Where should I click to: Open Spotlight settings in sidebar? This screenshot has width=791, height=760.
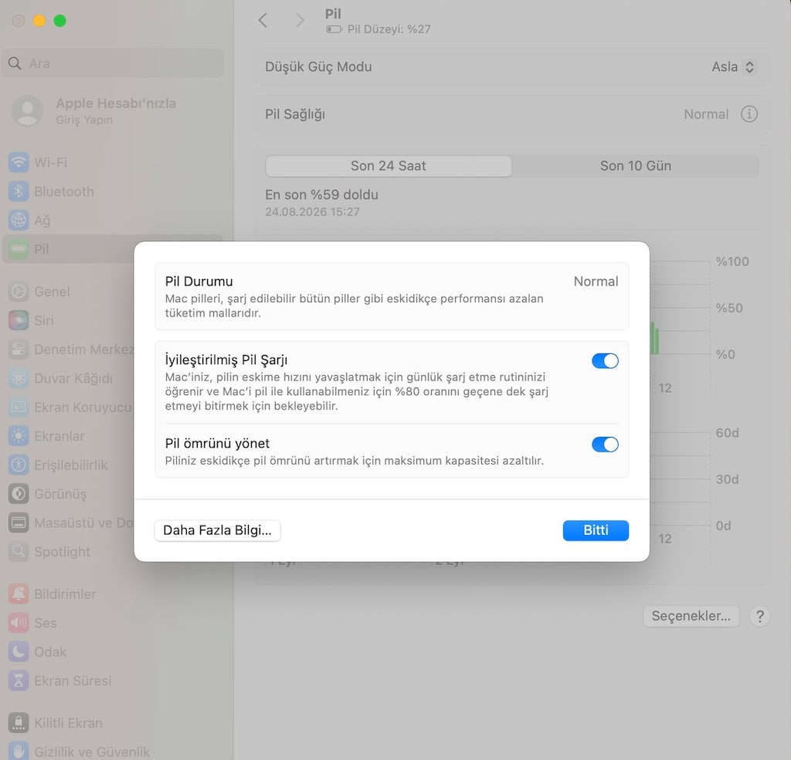68,551
